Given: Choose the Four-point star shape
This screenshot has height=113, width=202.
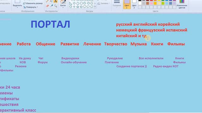Looking at the screenshot, I should [x=74, y=7].
